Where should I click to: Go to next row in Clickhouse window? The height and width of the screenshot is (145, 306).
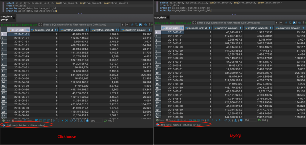pyautogui.click(x=62, y=121)
